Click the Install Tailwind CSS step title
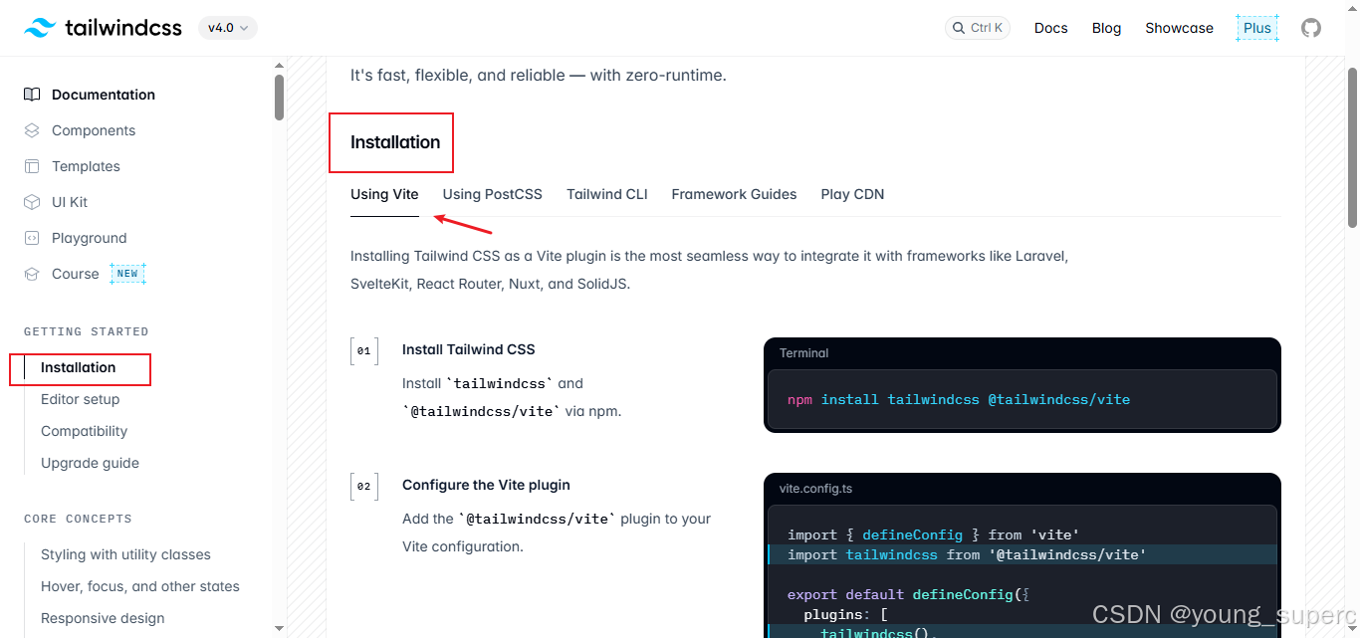This screenshot has height=638, width=1360. (x=469, y=349)
